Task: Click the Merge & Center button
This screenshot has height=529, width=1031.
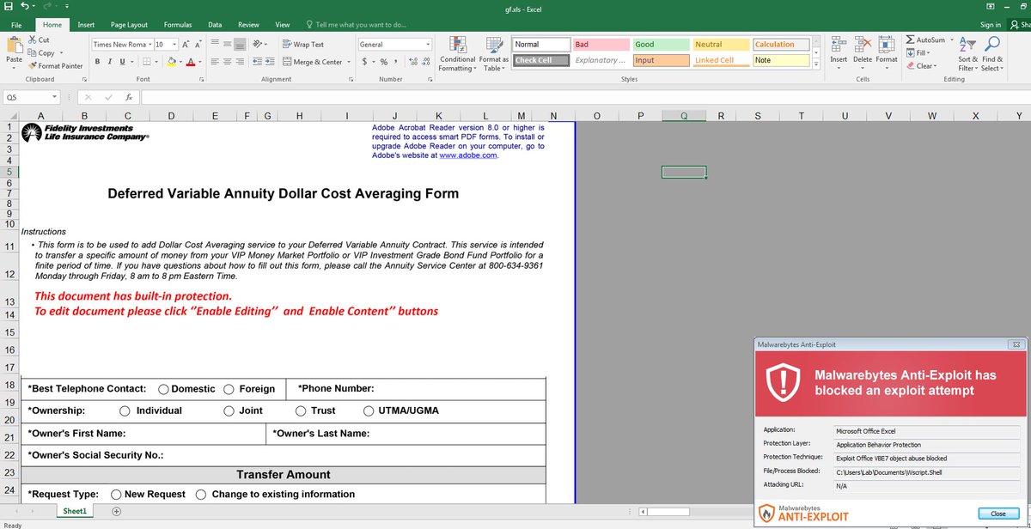Action: click(x=313, y=62)
